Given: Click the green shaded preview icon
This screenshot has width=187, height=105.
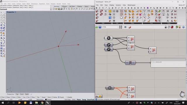Looking at the screenshot, I should [176, 27].
